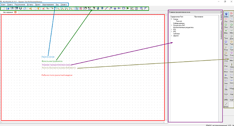Open the Моделирование menu
This screenshot has height=126, width=234.
pyautogui.click(x=48, y=5)
